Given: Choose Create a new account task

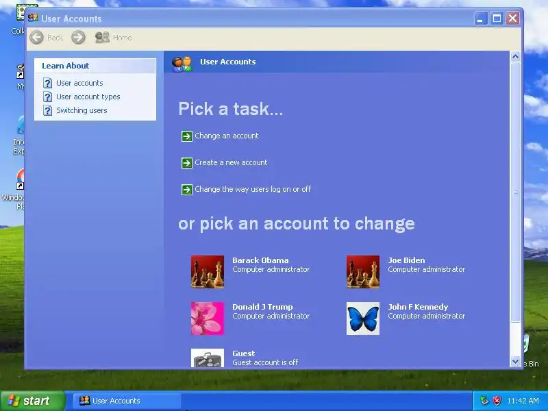Looking at the screenshot, I should [231, 162].
